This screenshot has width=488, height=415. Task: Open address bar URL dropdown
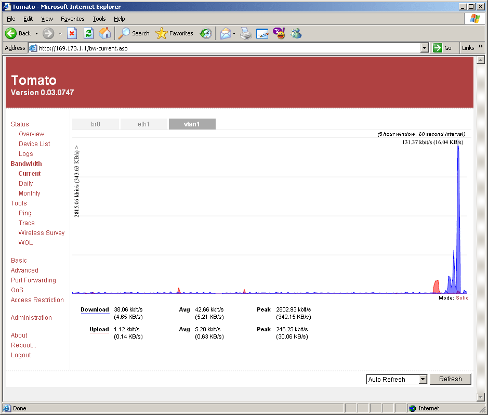[425, 48]
